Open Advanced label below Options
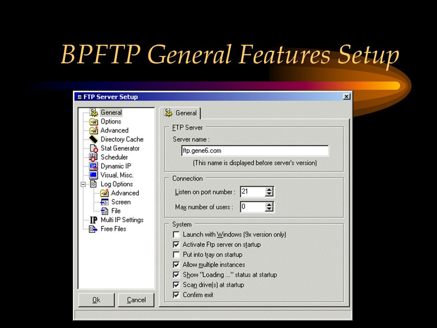Image resolution: width=437 pixels, height=328 pixels. point(114,130)
